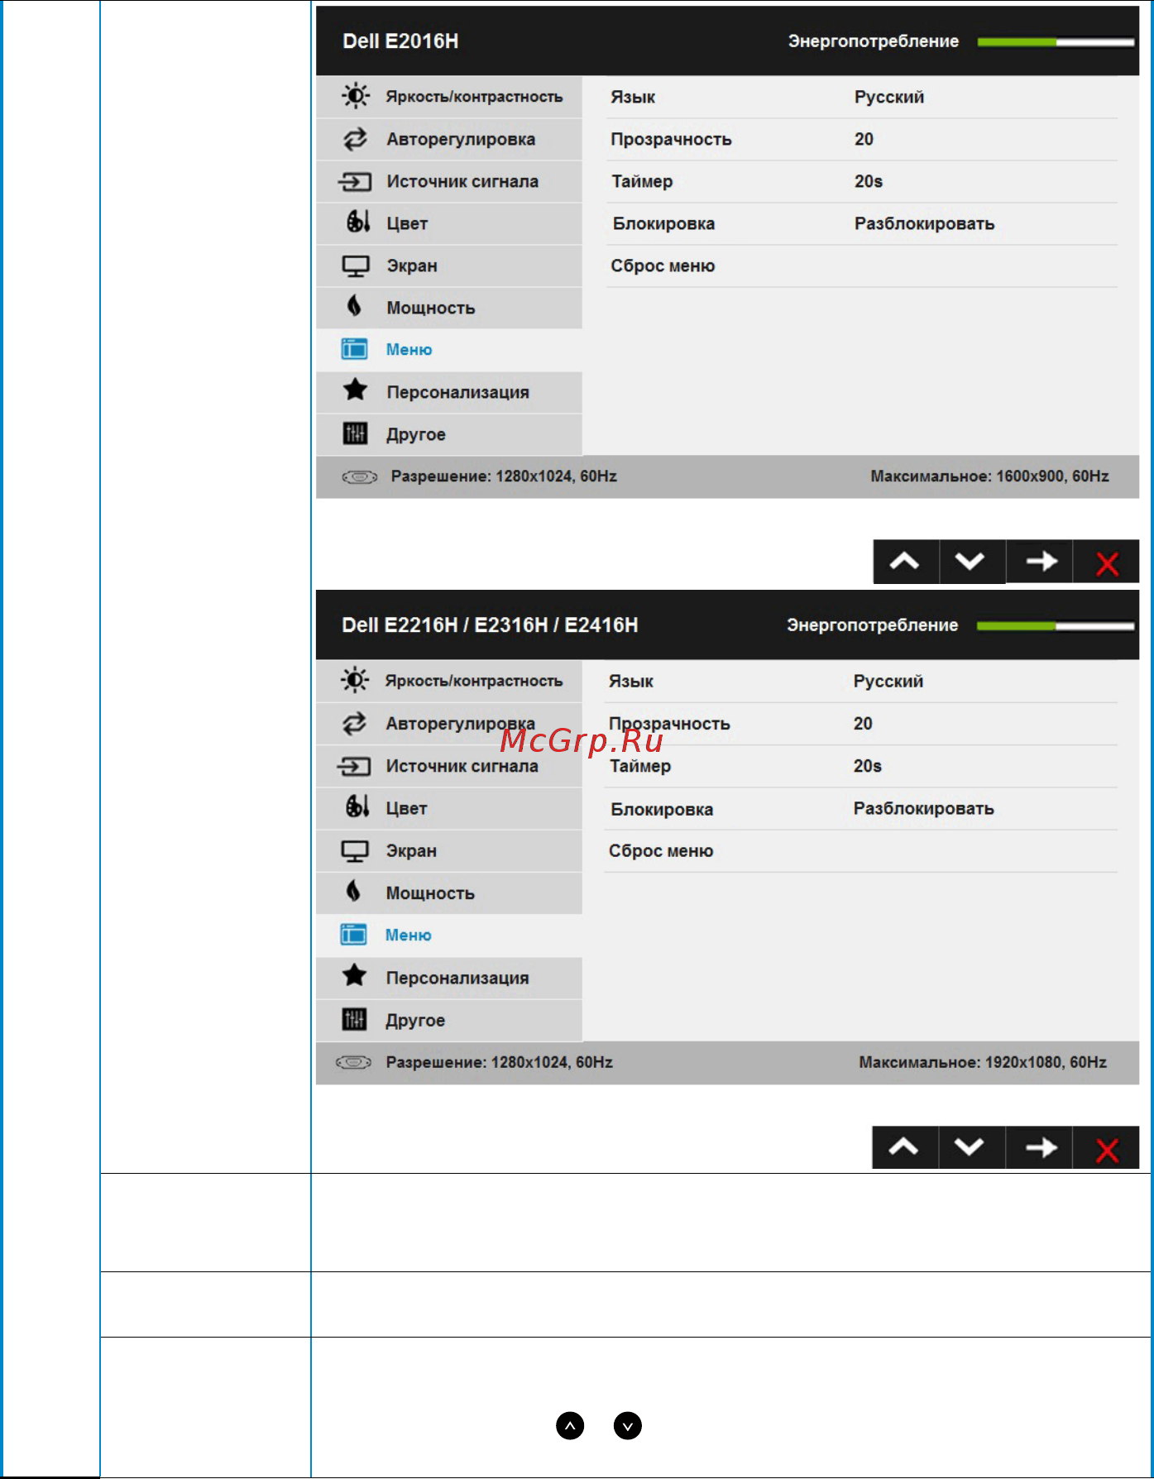Click auto-adjust arrows icon in E2216H menu
Viewport: 1154px width, 1479px height.
(355, 724)
